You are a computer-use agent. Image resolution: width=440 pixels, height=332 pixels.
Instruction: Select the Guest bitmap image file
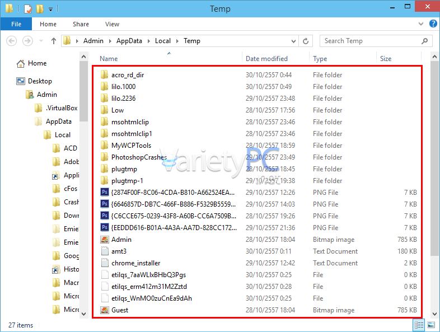click(114, 310)
